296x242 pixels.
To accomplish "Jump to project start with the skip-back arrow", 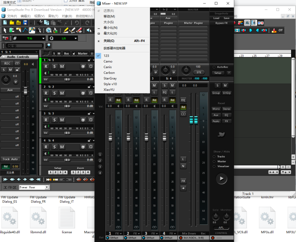I will (5, 180).
